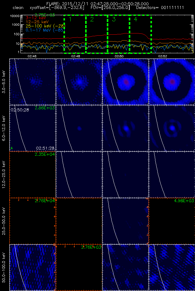This screenshot has height=291, width=195.
Task: Click the blue 0.1-17 MeV (-85) legend entry
Action: 45,30
